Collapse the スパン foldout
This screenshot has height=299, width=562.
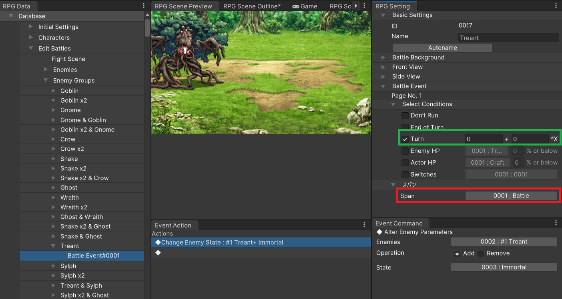click(393, 185)
